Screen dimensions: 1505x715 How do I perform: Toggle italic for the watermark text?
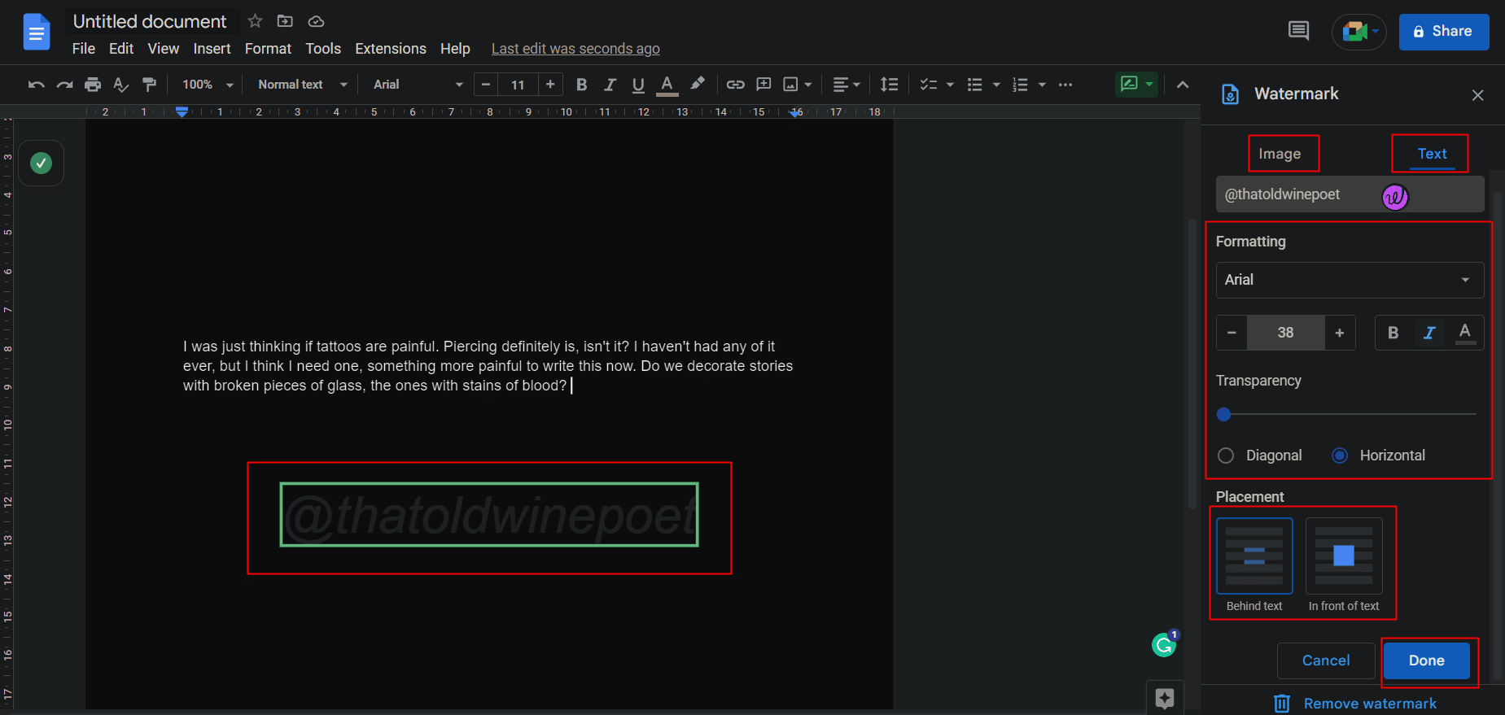(1429, 333)
